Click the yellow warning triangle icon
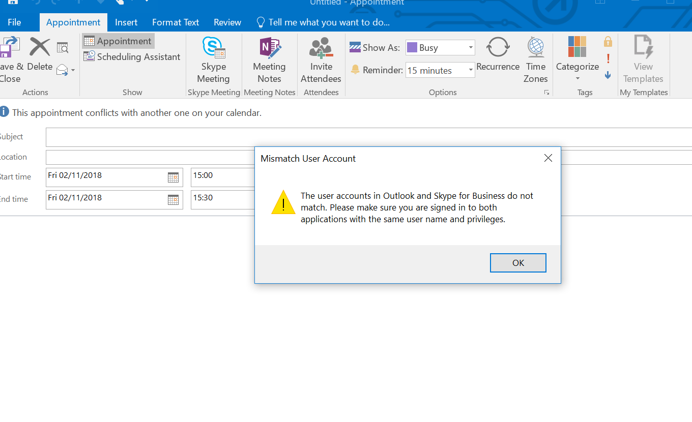This screenshot has height=422, width=692. pyautogui.click(x=283, y=202)
